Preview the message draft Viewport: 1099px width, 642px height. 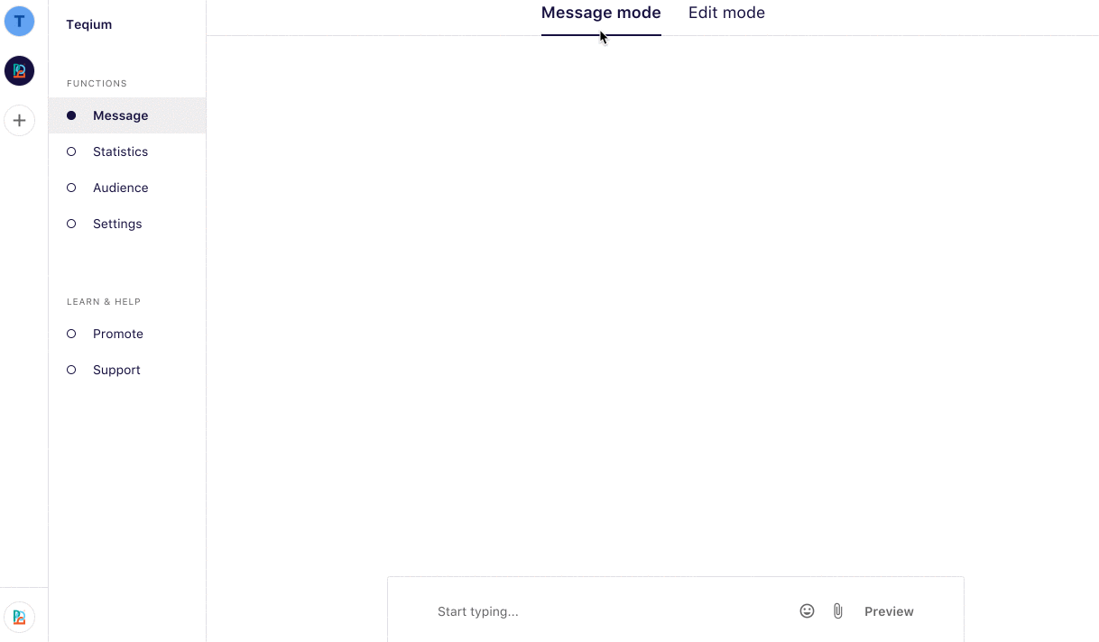pyautogui.click(x=889, y=611)
